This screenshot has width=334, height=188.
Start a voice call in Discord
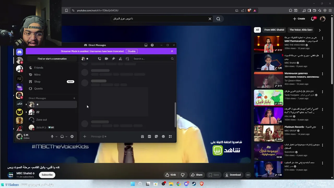[99, 59]
